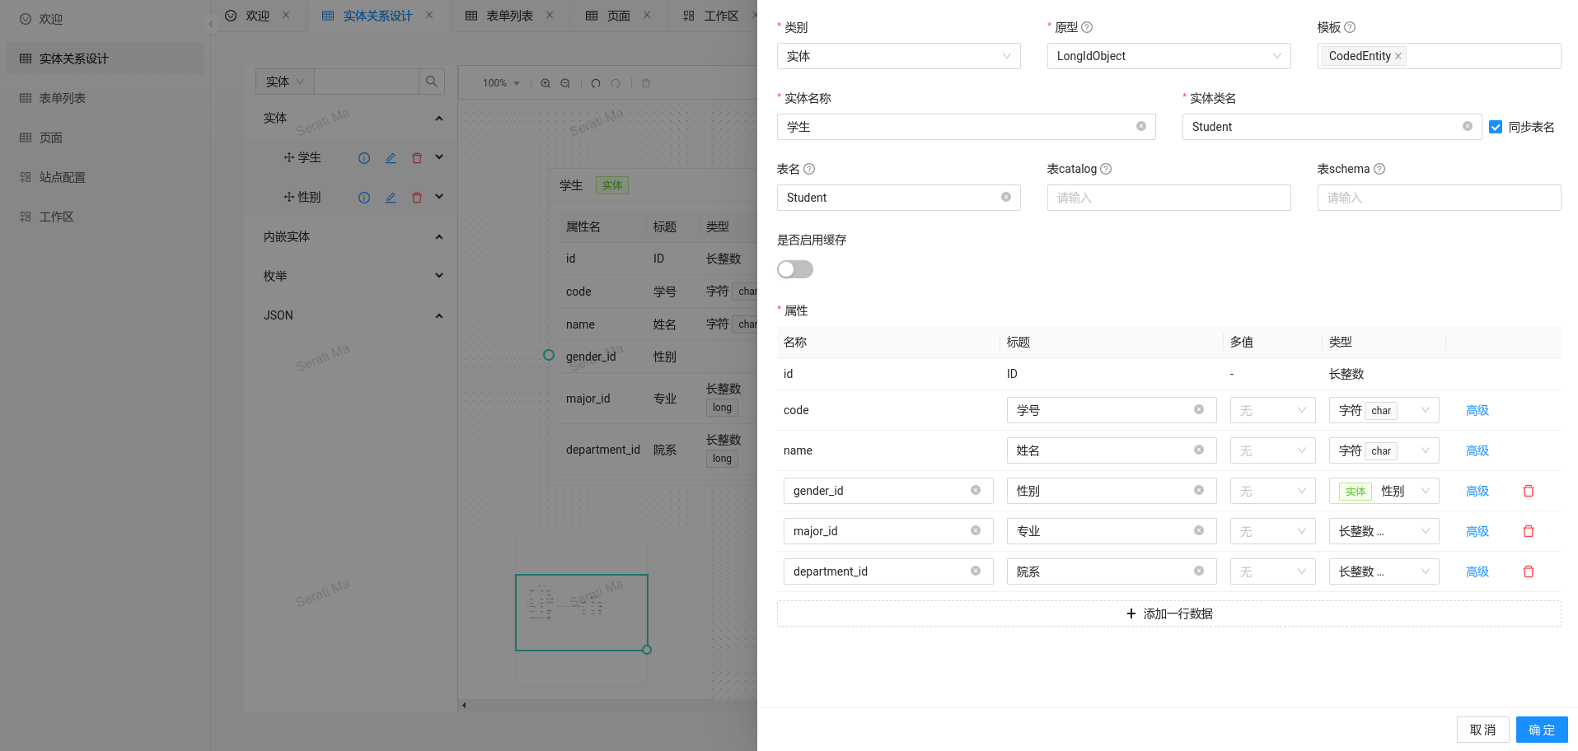This screenshot has width=1578, height=751.
Task: Click the help icon next to 模板
Action: point(1350,27)
